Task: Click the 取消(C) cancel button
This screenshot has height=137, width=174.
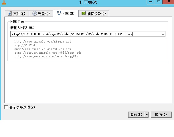Action: click(x=161, y=114)
